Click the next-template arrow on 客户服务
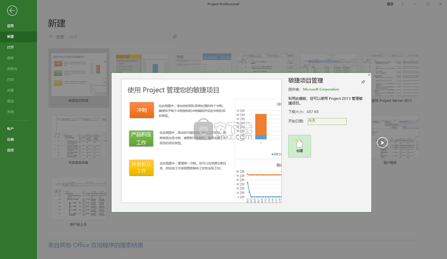Screen dimensions: 447x259 [382, 143]
